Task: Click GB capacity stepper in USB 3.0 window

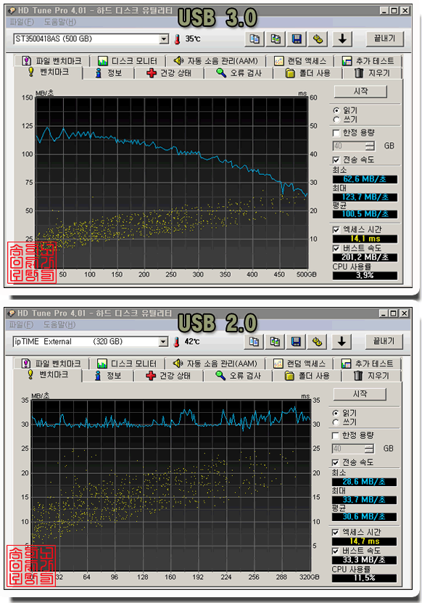Action: click(370, 146)
